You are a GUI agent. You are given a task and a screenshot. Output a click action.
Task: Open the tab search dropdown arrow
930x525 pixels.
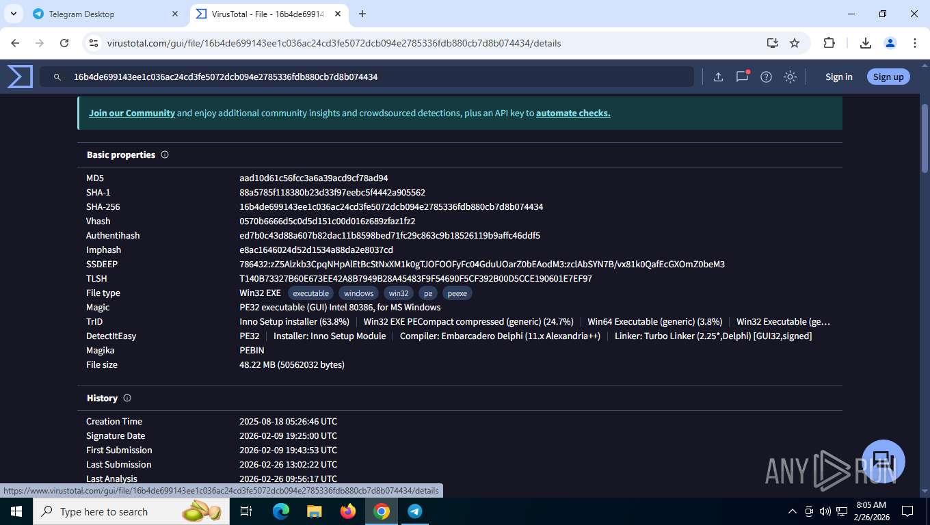[14, 14]
